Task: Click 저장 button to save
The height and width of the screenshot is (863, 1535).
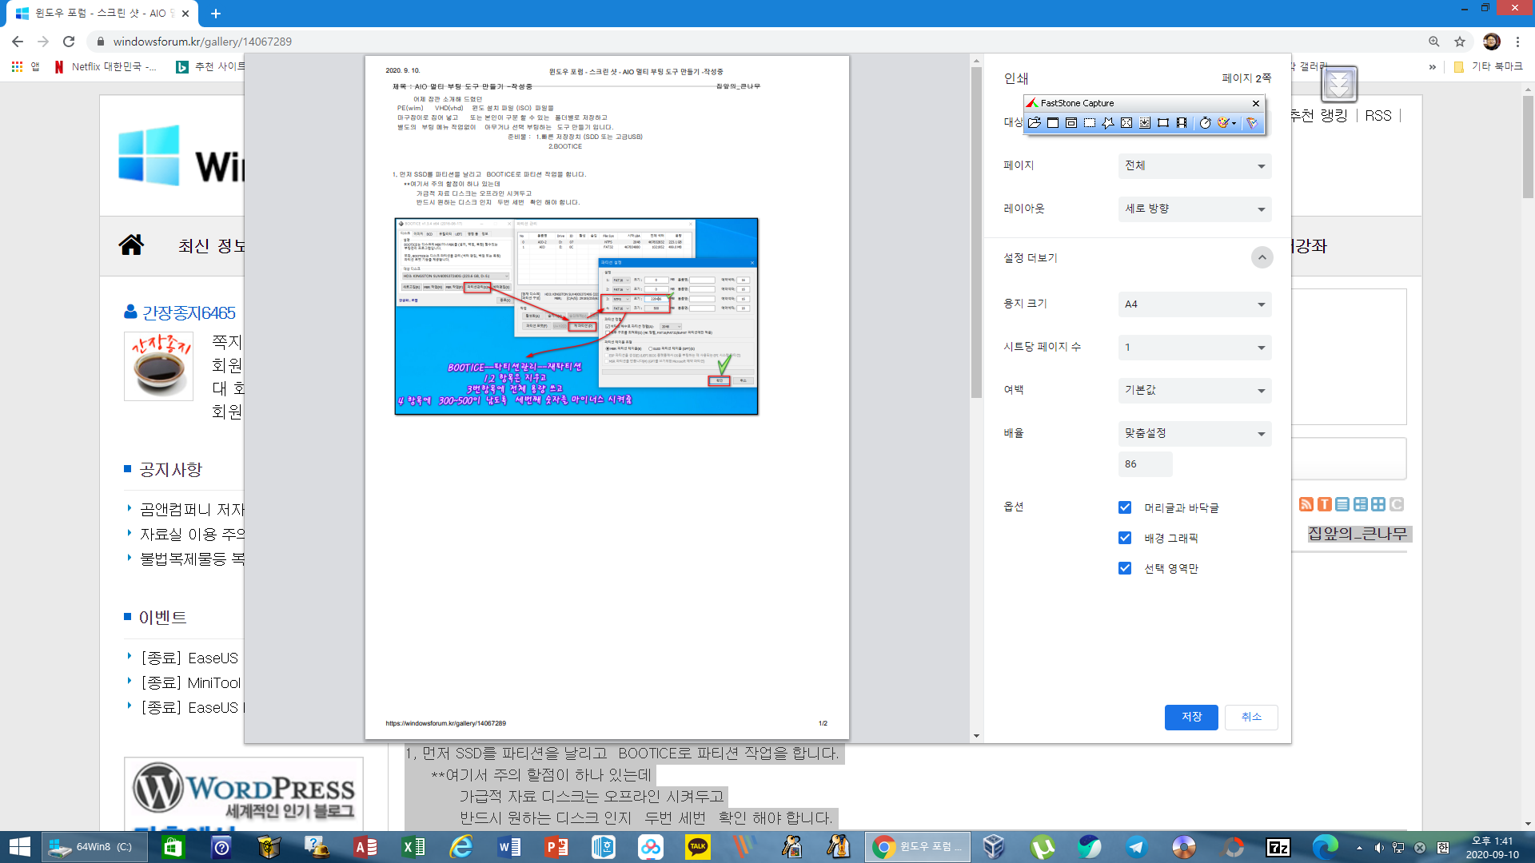Action: (x=1190, y=717)
